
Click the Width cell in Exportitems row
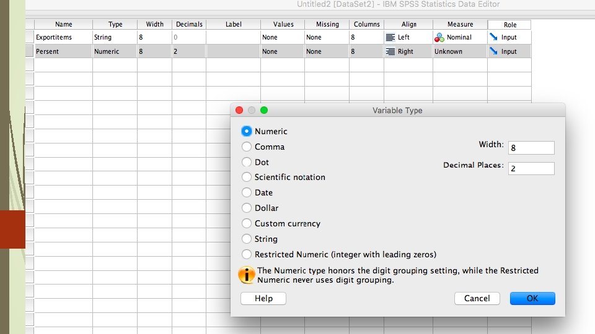point(155,37)
